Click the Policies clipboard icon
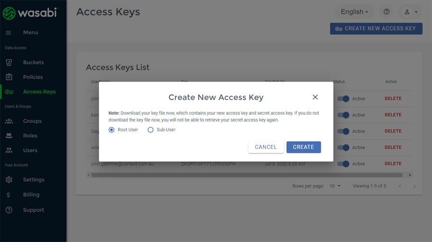 coord(9,77)
